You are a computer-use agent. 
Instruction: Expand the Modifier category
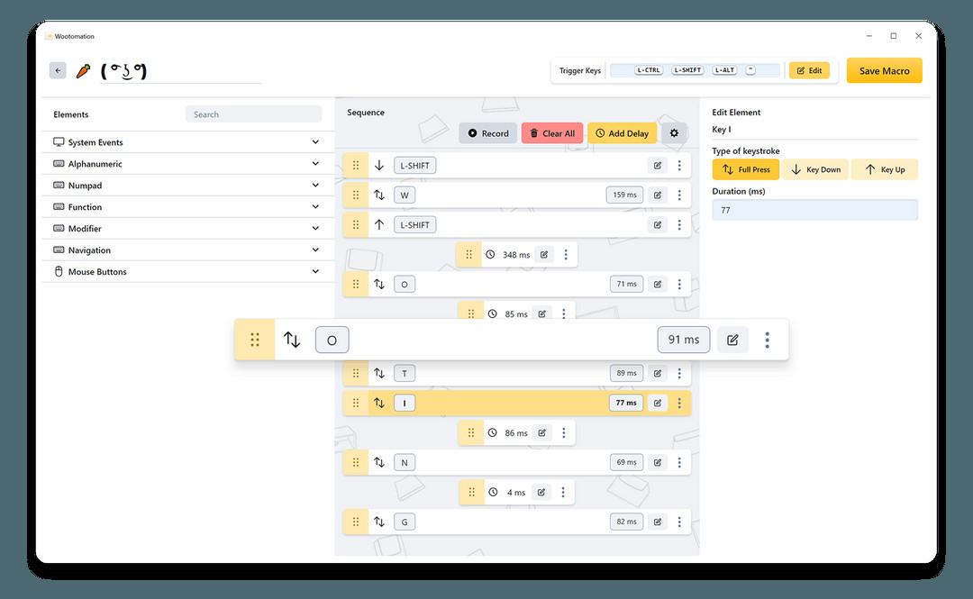click(x=188, y=229)
